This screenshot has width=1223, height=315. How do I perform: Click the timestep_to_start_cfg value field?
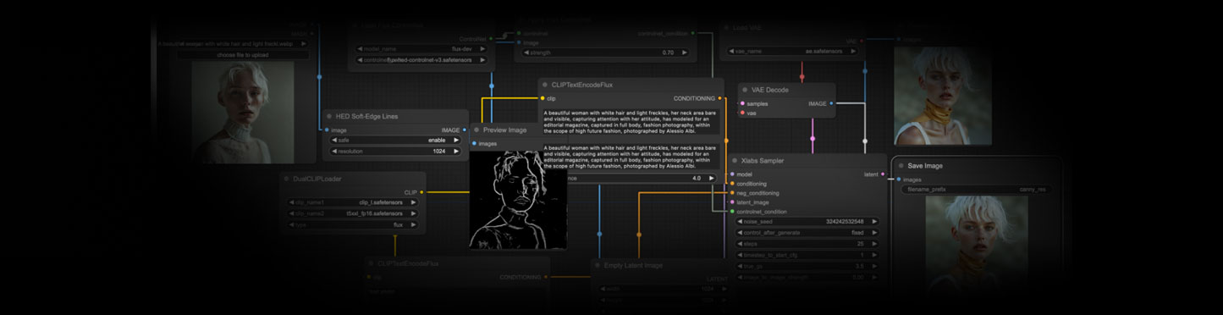tap(807, 255)
